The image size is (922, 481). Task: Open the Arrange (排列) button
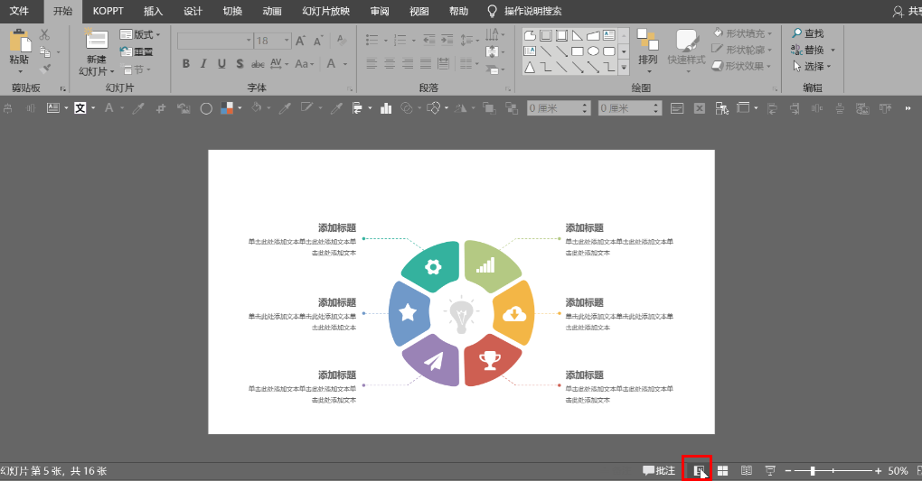(x=647, y=51)
